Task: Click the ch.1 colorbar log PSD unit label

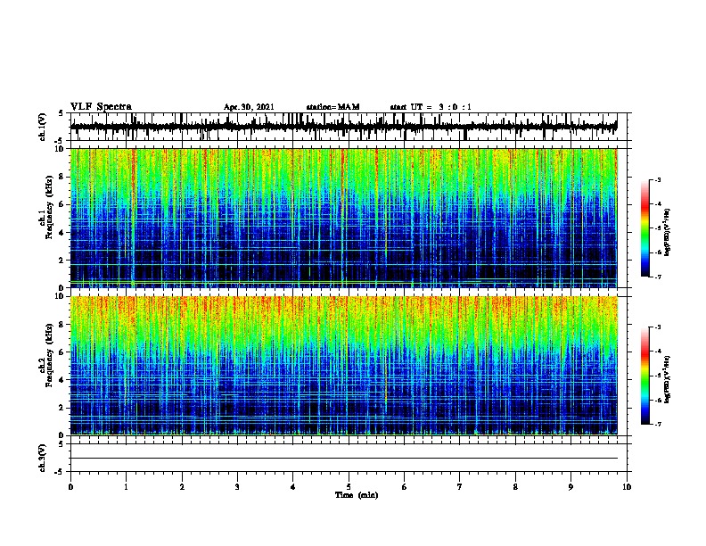Action: 668,232
